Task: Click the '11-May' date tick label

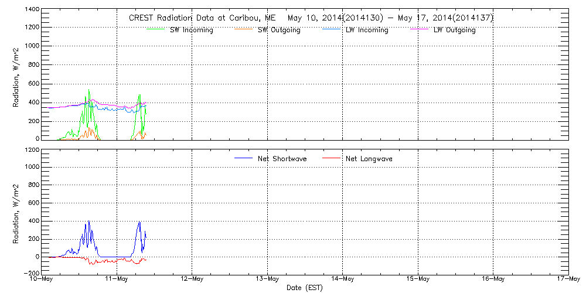Action: click(x=117, y=280)
